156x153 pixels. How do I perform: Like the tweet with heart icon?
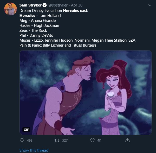[92, 140]
